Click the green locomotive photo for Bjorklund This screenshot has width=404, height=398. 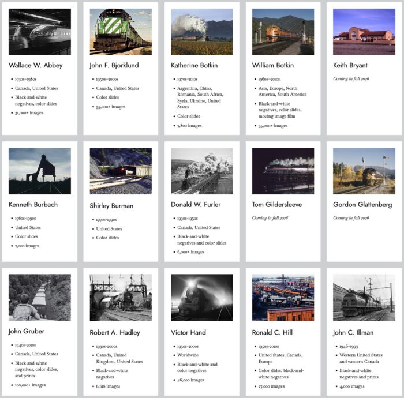click(x=121, y=32)
